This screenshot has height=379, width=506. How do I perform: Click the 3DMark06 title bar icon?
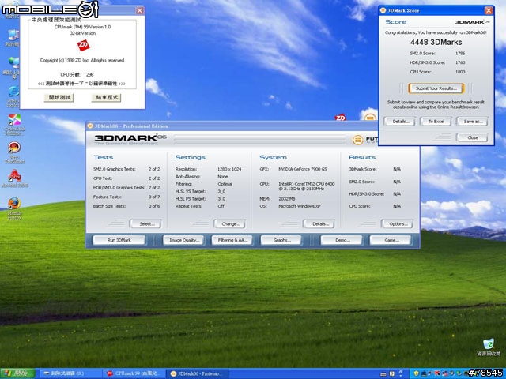(90, 126)
